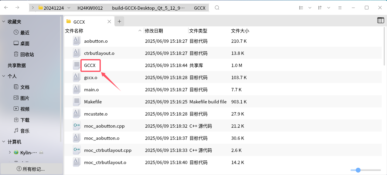
Task: Click the Back navigation arrow
Action: coord(6,8)
